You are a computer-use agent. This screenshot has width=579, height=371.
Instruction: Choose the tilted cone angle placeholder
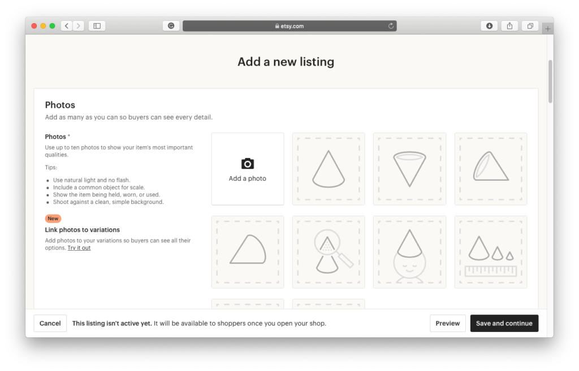pos(490,169)
